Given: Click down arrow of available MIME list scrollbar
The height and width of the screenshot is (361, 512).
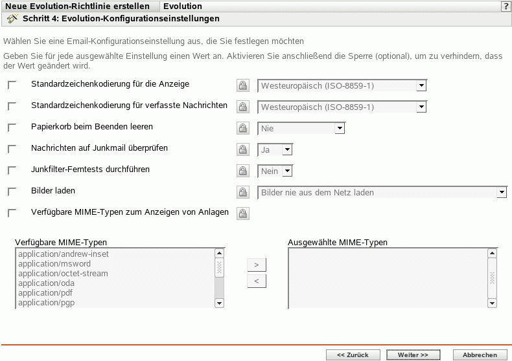Looking at the screenshot, I should tap(220, 303).
